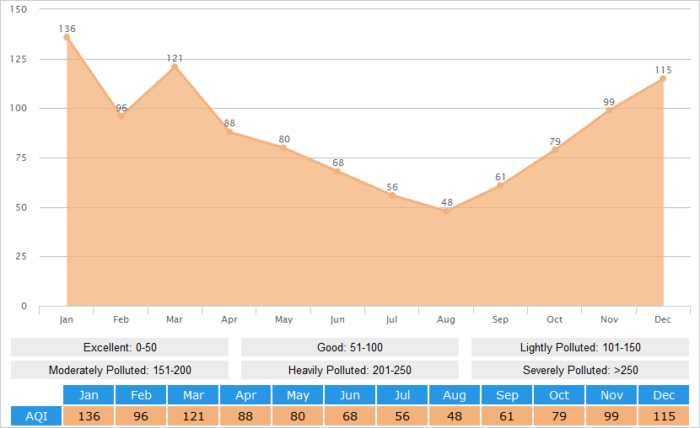This screenshot has width=700, height=428.
Task: Click the 'Jan' x-axis label under the chart
Action: coord(66,319)
